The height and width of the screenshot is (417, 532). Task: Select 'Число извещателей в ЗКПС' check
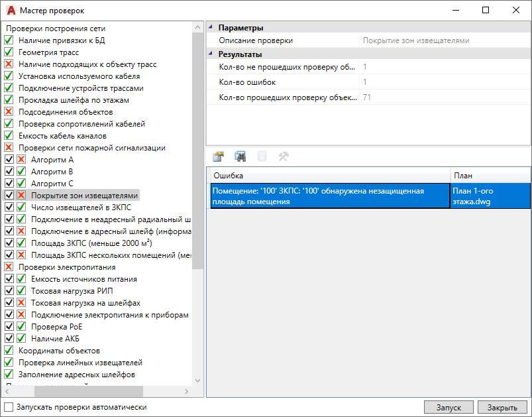(x=81, y=208)
